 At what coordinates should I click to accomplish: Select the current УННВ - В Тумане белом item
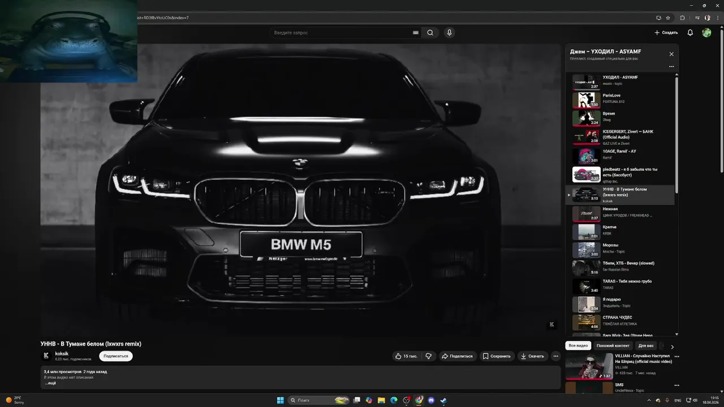click(620, 194)
